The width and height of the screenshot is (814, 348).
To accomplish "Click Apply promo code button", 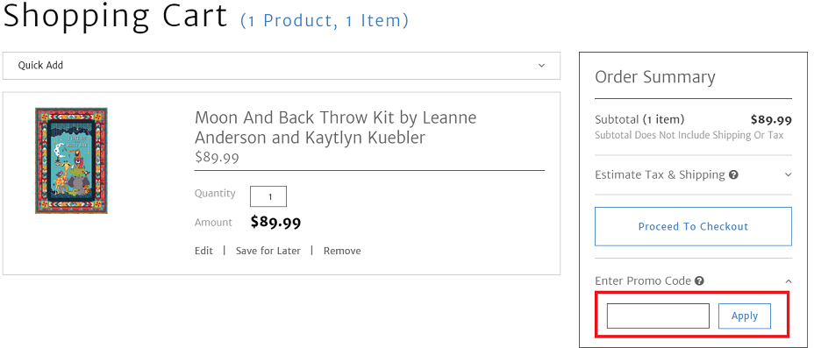I will click(x=745, y=316).
